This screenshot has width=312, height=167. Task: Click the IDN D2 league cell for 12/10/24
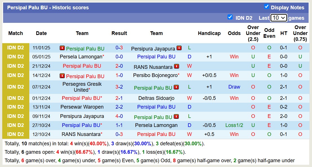[x=16, y=134]
